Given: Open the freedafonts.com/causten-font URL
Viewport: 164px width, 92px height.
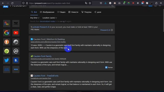Looking at the screenshot, I should click(41, 78).
